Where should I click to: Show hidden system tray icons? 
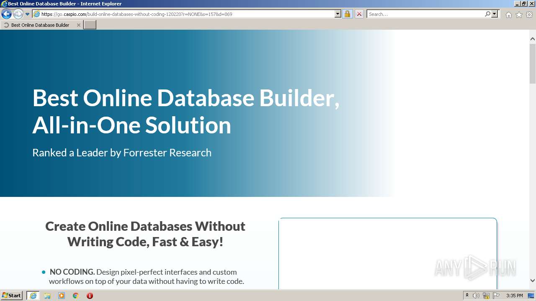pos(467,296)
